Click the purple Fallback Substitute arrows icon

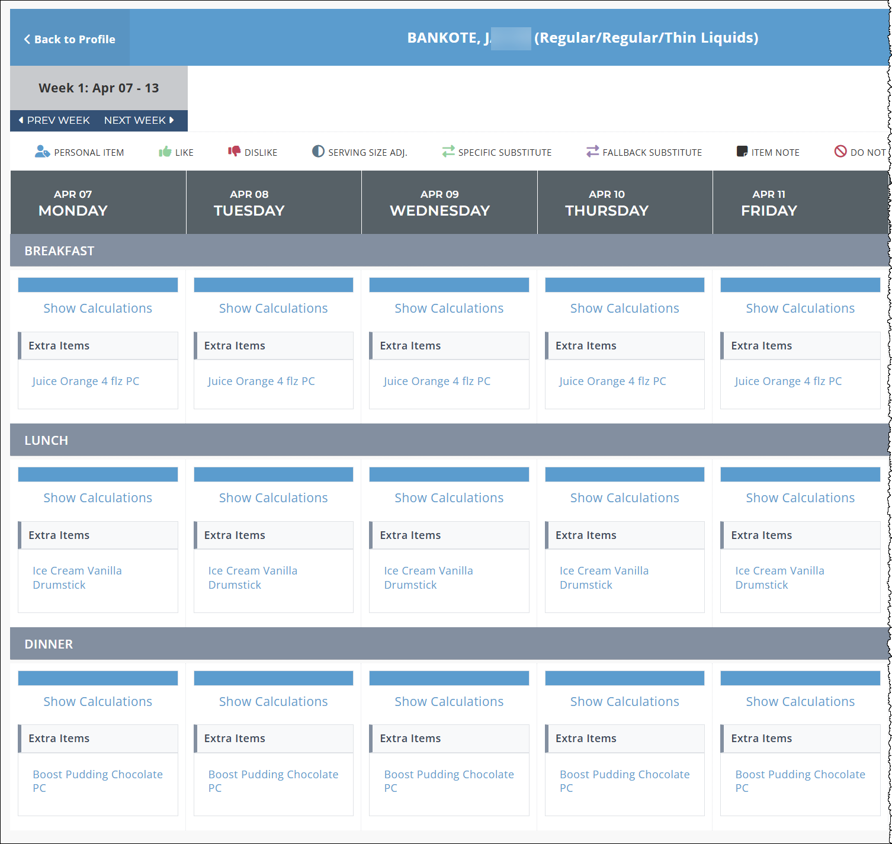pos(593,152)
